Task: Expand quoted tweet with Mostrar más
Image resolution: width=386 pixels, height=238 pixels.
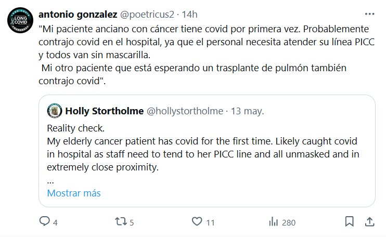Action: point(74,193)
